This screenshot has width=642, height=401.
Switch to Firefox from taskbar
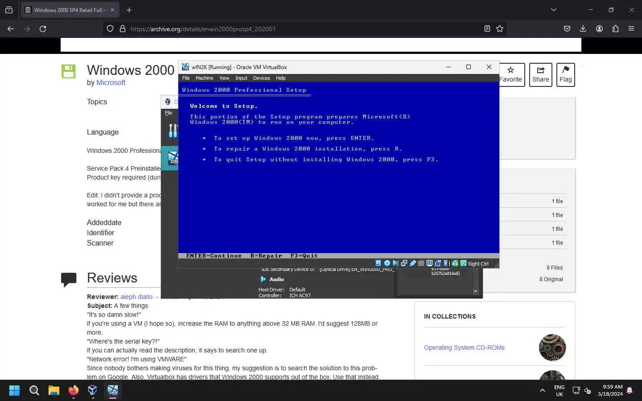[x=74, y=390]
